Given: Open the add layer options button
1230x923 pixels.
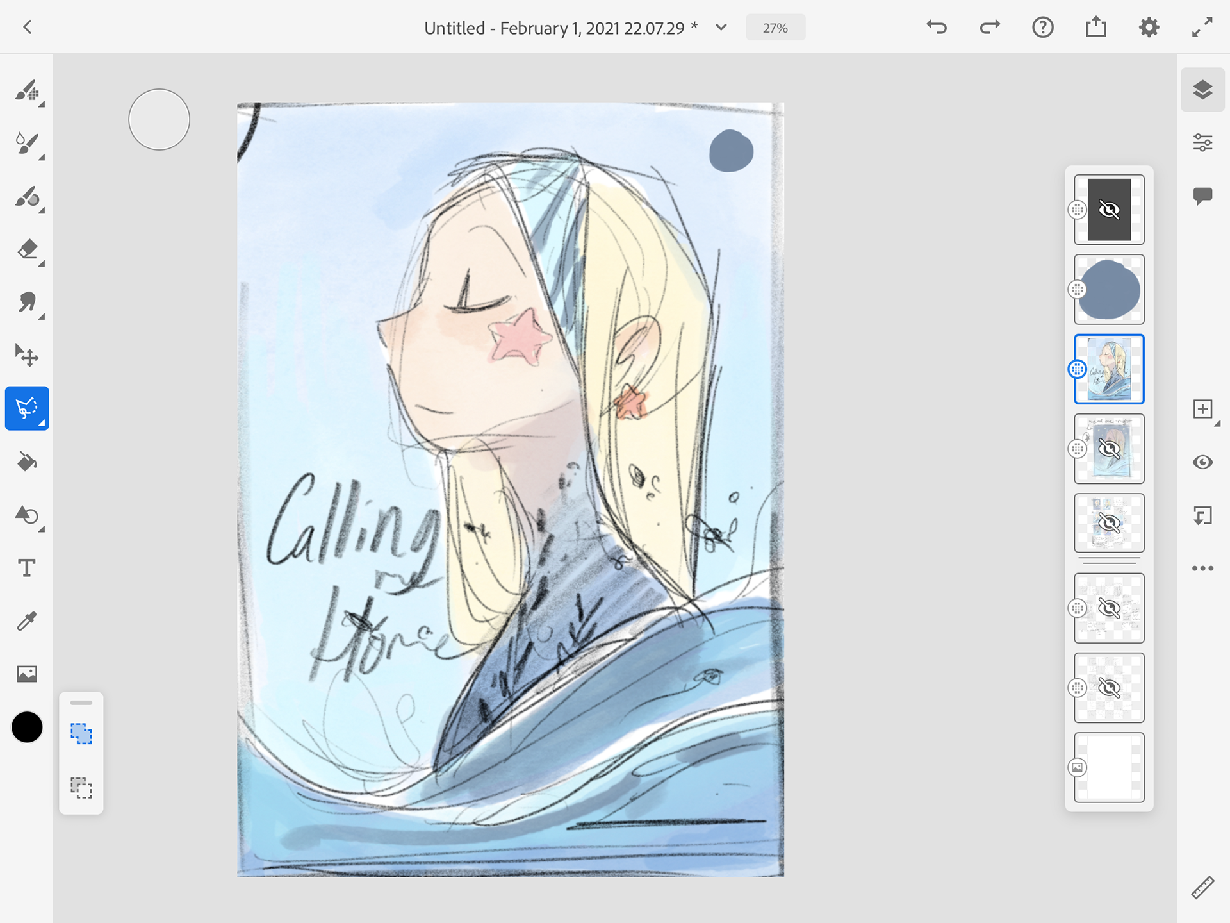Looking at the screenshot, I should coord(1202,410).
